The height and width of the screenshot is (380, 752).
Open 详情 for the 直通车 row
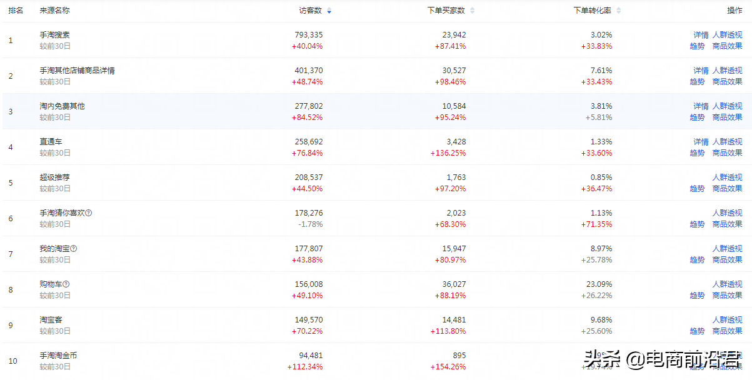click(x=701, y=142)
